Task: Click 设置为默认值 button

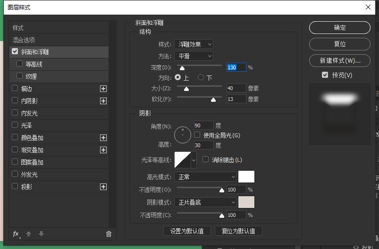Action: click(x=187, y=231)
